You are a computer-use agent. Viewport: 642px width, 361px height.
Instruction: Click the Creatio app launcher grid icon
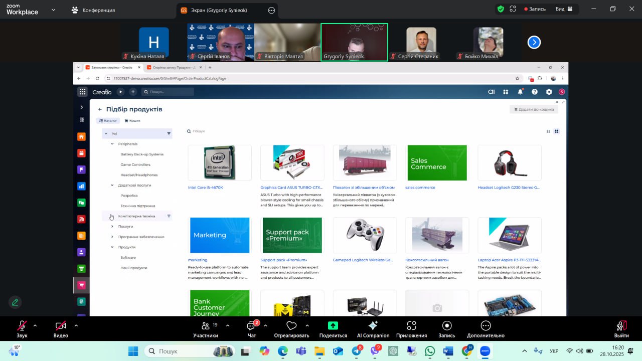[82, 92]
